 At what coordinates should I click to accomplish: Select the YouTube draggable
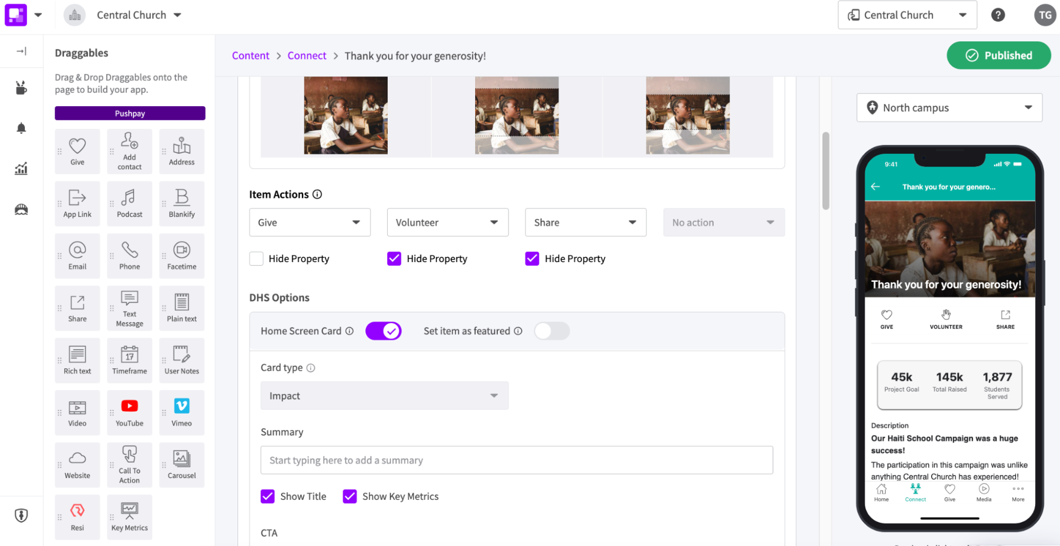pyautogui.click(x=129, y=412)
